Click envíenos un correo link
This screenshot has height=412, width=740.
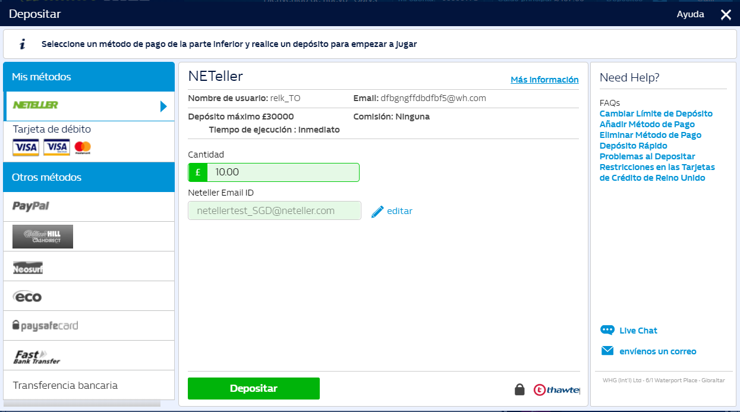(x=658, y=351)
